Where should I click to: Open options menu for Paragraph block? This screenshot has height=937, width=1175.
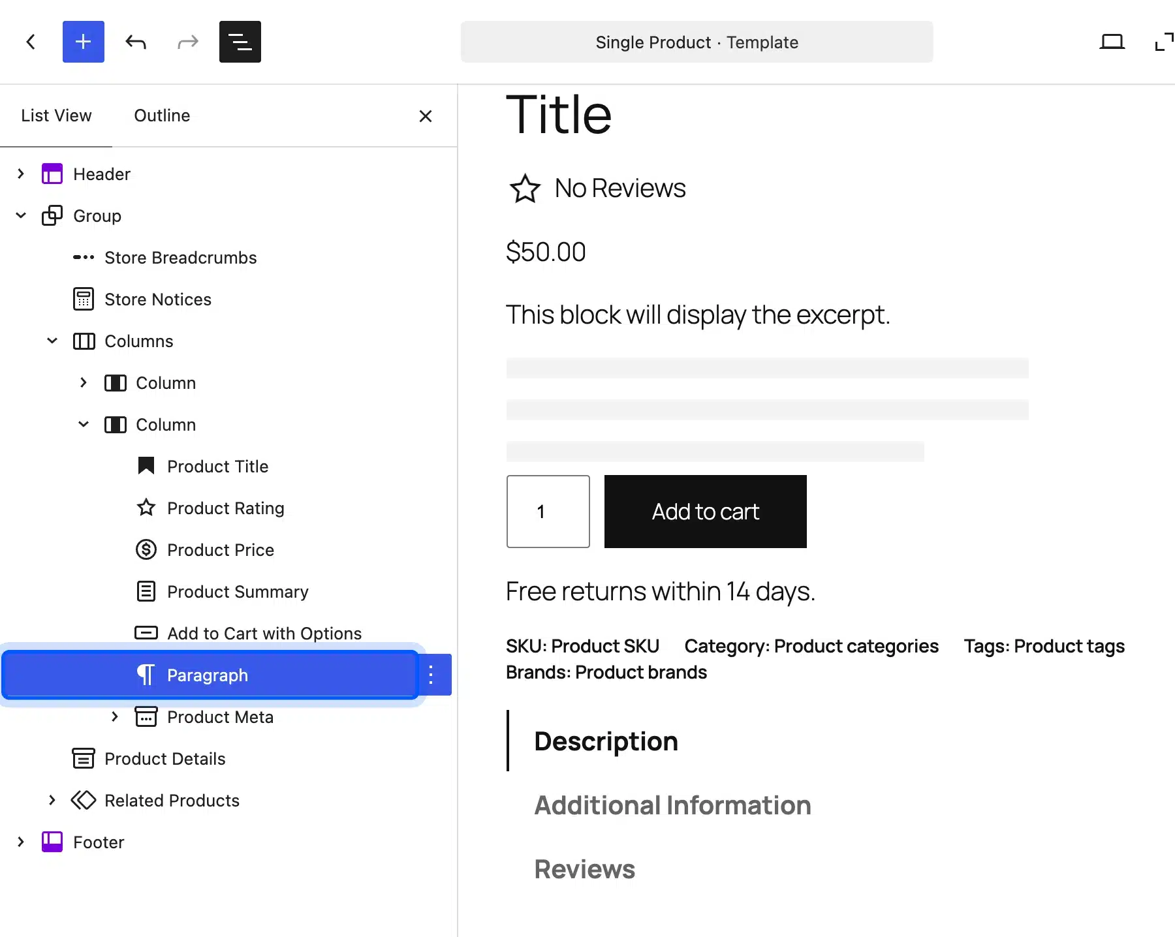[431, 675]
